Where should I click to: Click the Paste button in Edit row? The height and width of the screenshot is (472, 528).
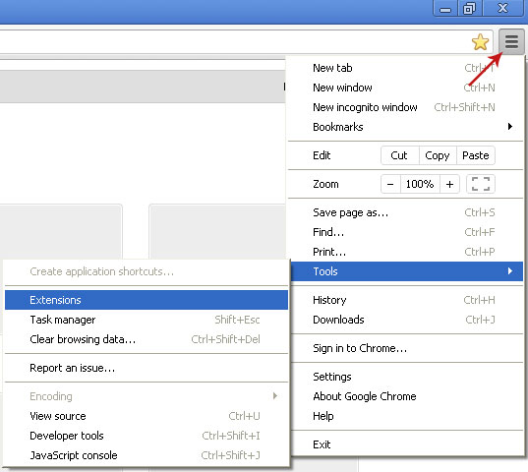tap(476, 155)
